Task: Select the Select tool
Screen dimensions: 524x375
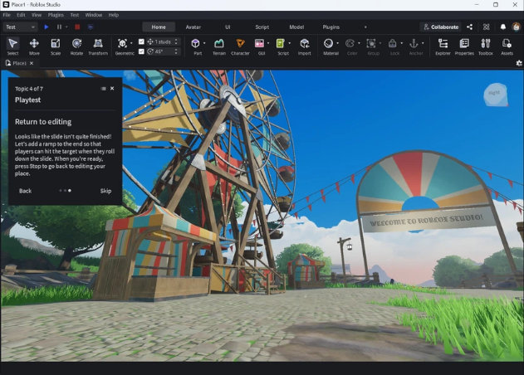Action: 12,46
